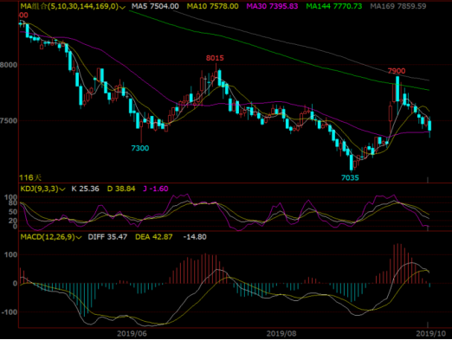Expand the KDJ(9,3,3) indicator dropdown

pyautogui.click(x=43, y=189)
